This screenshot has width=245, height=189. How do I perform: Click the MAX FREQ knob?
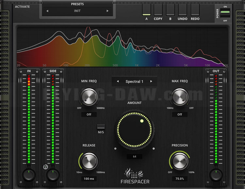[x=180, y=97]
